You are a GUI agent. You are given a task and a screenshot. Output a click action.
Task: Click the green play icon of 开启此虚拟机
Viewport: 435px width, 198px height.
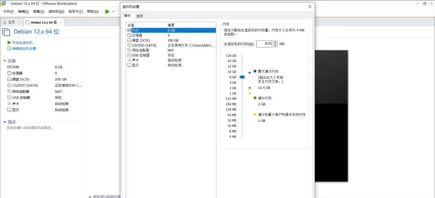(x=9, y=42)
